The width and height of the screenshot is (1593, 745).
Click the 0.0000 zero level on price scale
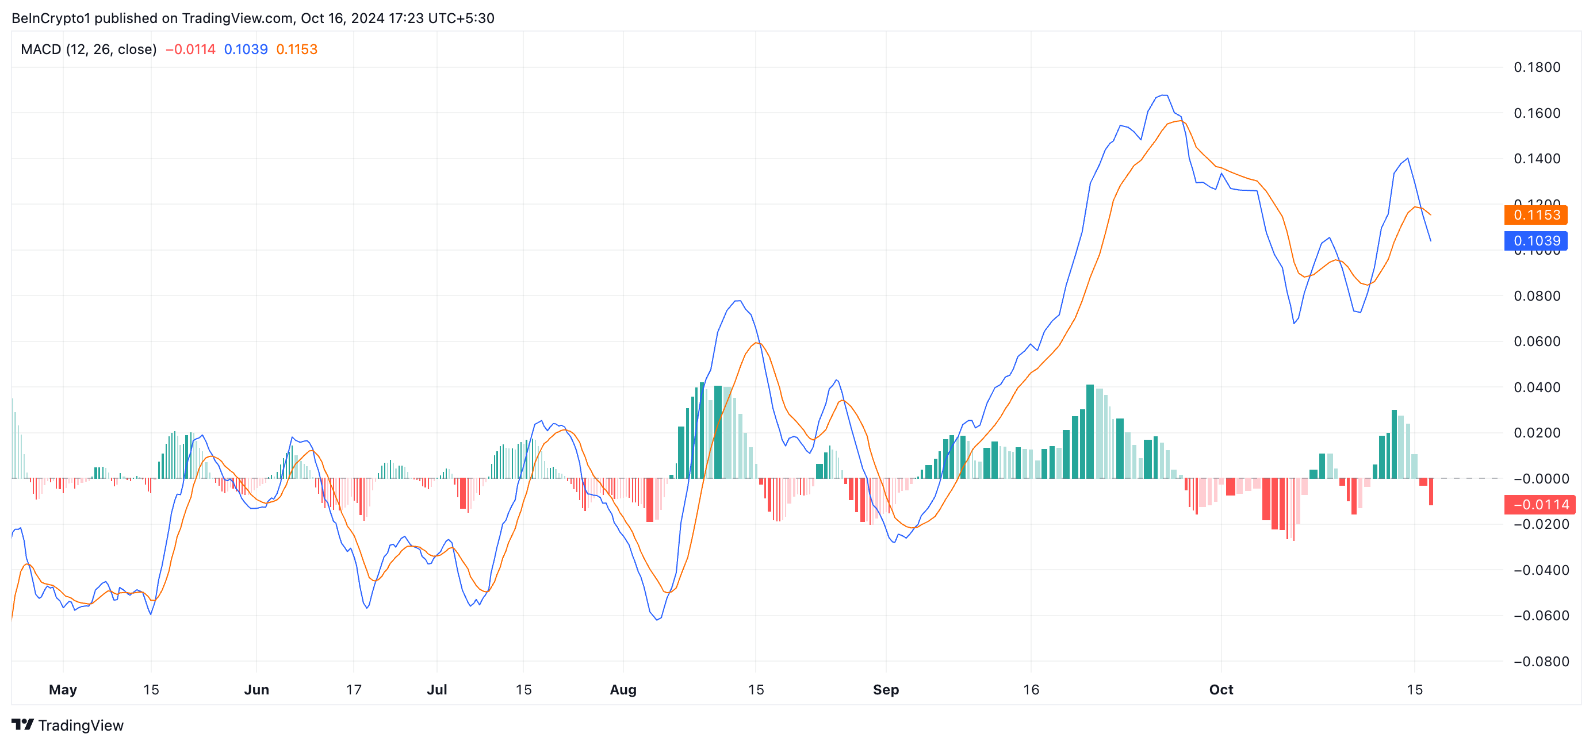pyautogui.click(x=1541, y=478)
